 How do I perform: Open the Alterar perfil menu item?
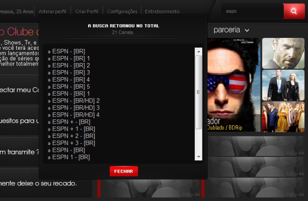[52, 11]
